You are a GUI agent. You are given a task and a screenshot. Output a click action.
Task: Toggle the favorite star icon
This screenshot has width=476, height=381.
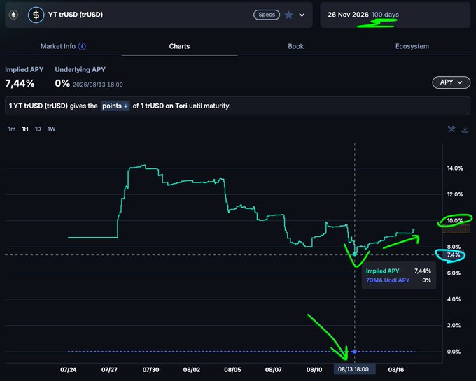coord(288,15)
